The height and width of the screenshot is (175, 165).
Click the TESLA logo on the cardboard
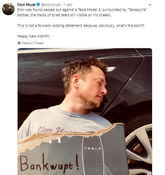click(x=92, y=148)
